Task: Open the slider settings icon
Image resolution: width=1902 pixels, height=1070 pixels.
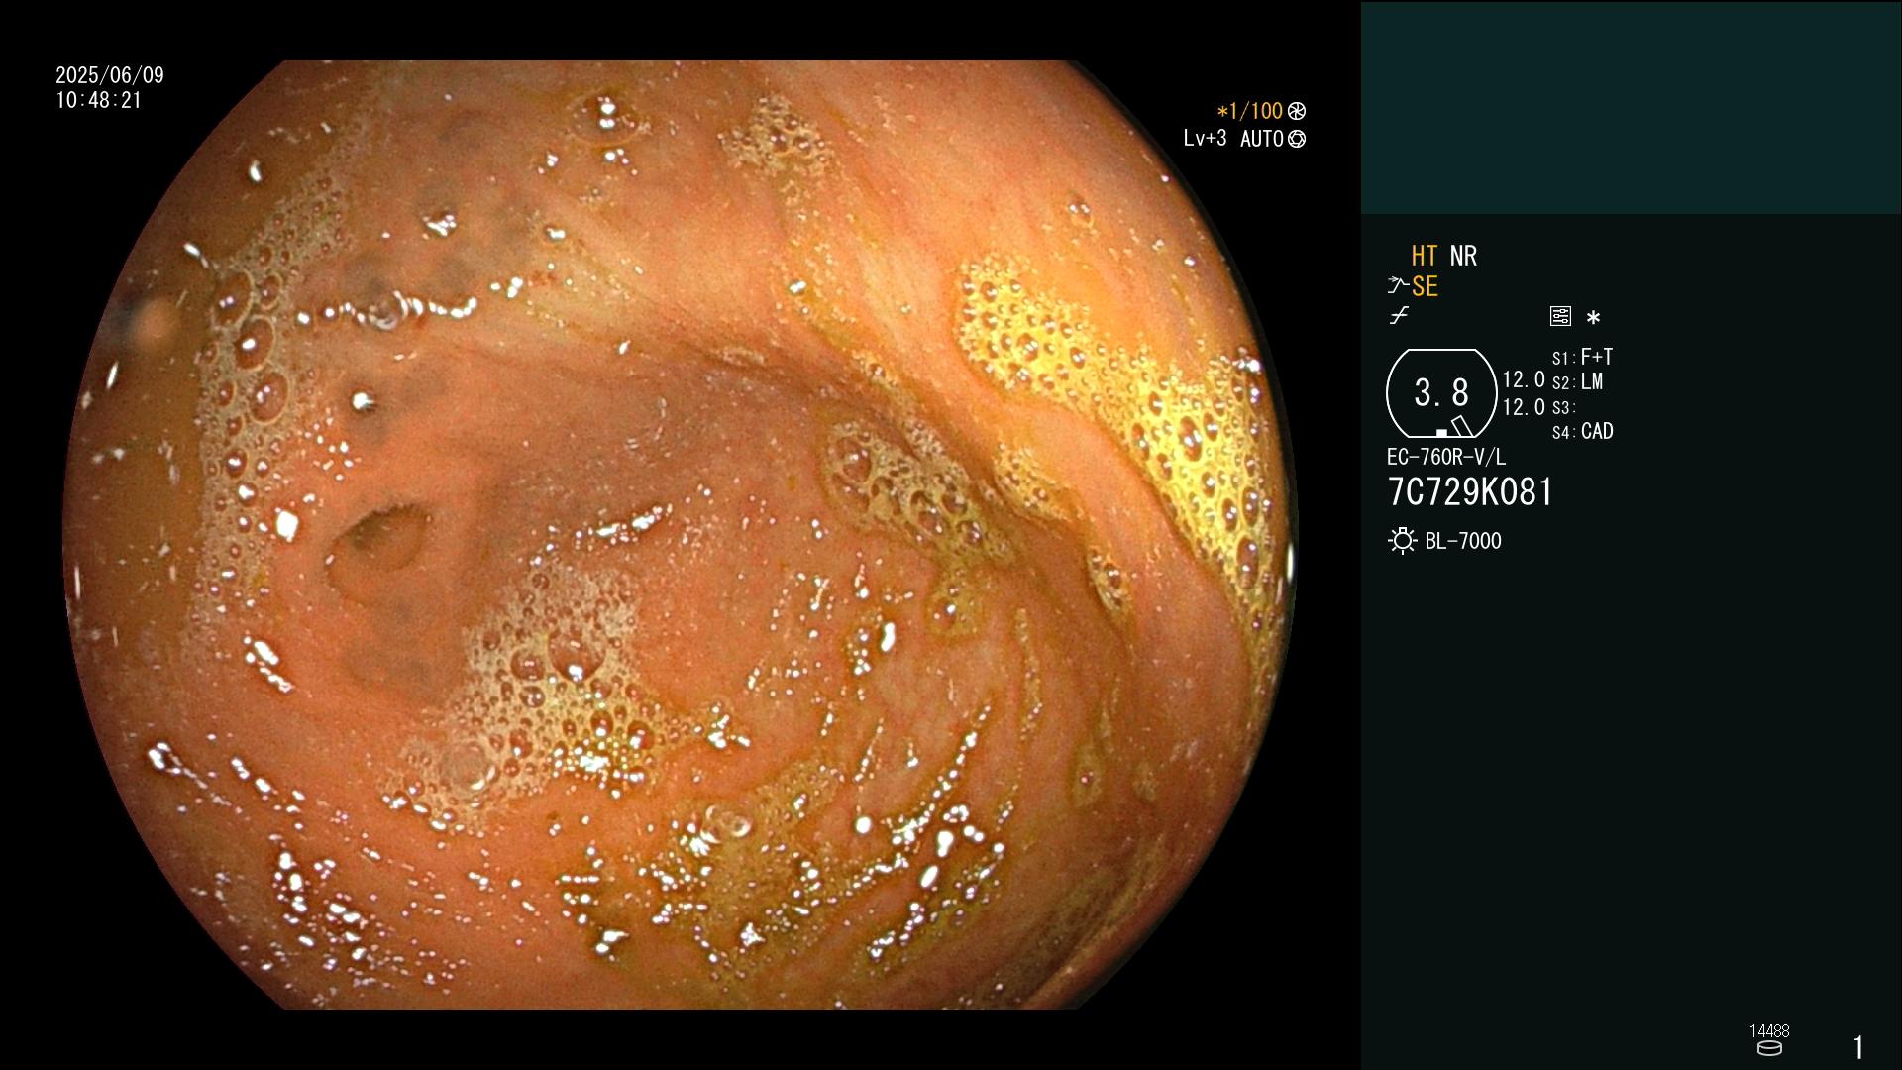Action: pos(1560,316)
